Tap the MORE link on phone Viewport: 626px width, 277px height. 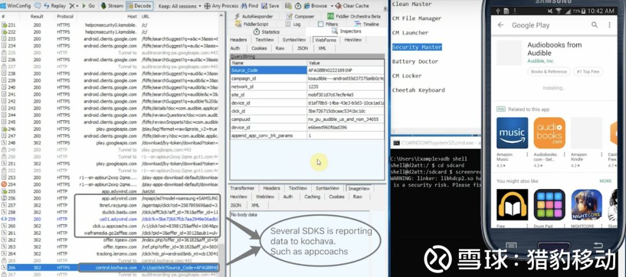tap(605, 181)
